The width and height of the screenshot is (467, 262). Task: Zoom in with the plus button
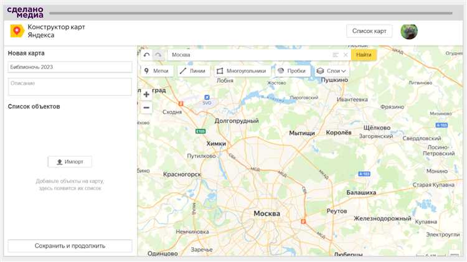[146, 95]
